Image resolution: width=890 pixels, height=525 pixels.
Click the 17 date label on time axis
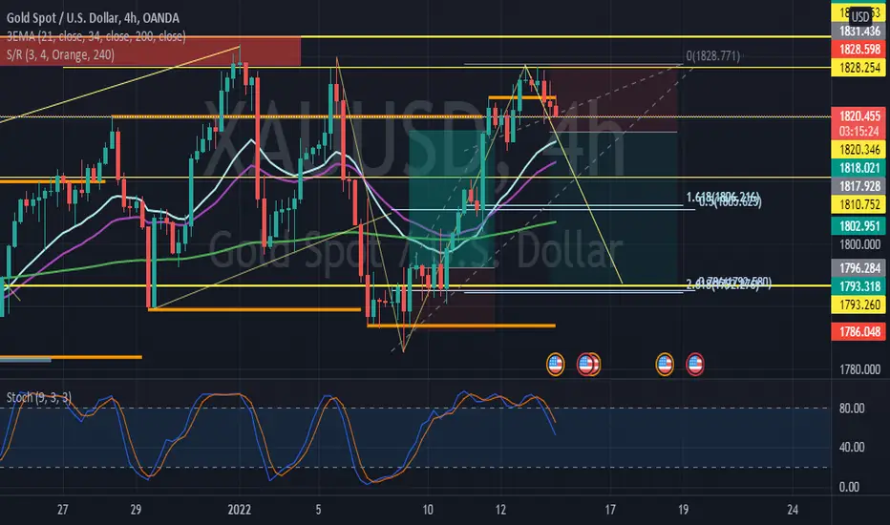pos(610,509)
